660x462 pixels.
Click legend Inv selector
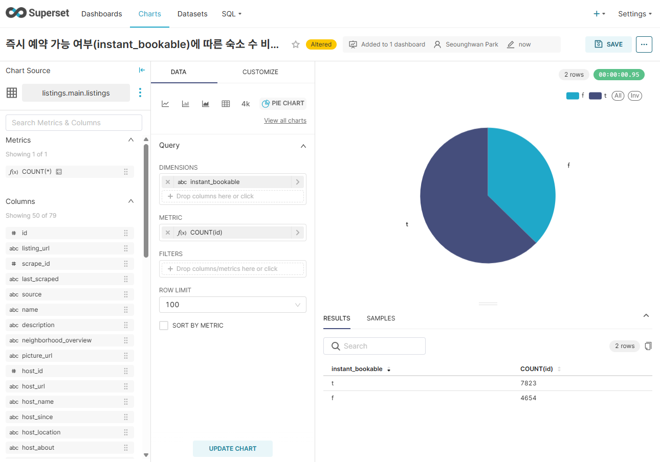(x=635, y=96)
